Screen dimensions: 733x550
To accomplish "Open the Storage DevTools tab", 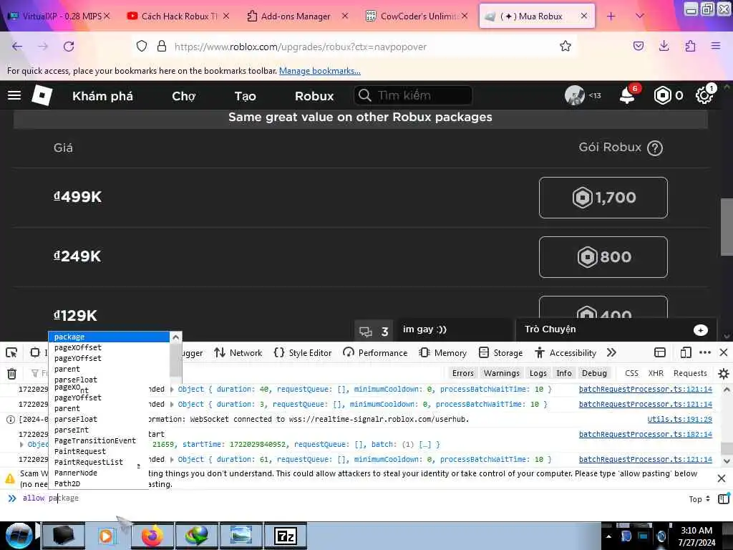I will (x=500, y=352).
